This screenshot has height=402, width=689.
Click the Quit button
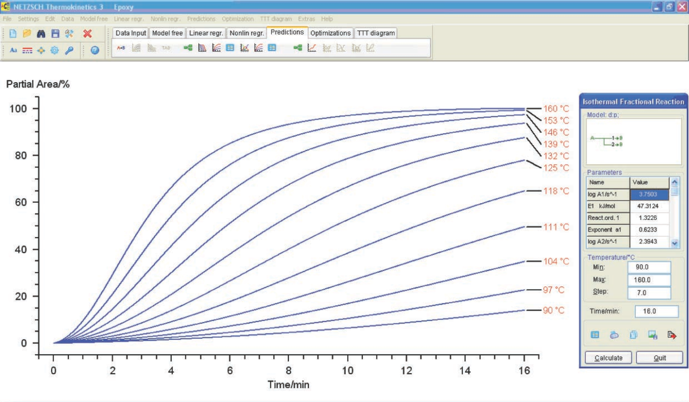point(660,358)
